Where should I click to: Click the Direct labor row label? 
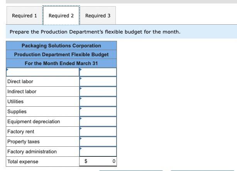[20, 82]
